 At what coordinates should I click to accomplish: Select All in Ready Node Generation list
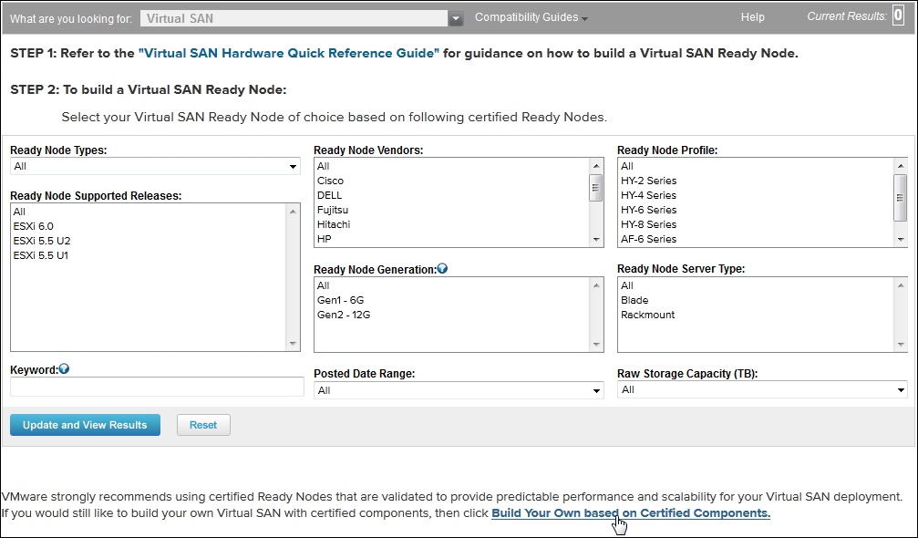[x=324, y=285]
